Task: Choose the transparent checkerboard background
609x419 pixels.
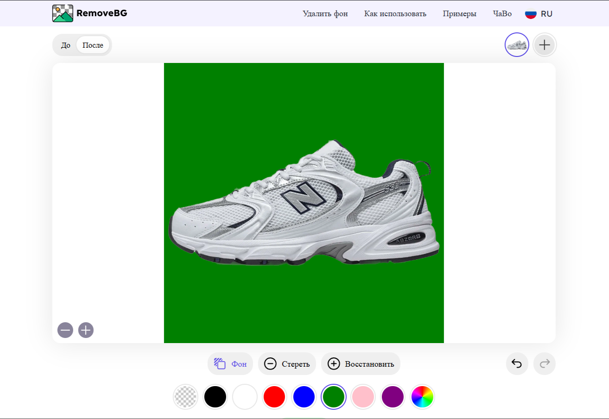Action: pyautogui.click(x=185, y=397)
